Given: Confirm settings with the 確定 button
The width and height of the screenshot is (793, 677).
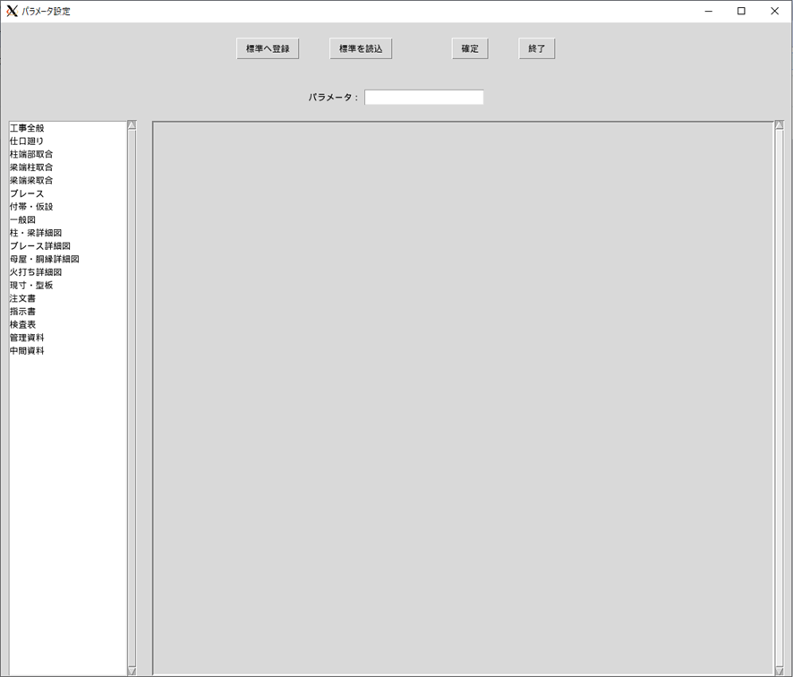Looking at the screenshot, I should [x=470, y=48].
